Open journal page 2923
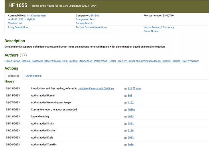The image size is (209, 154). [x=131, y=137]
